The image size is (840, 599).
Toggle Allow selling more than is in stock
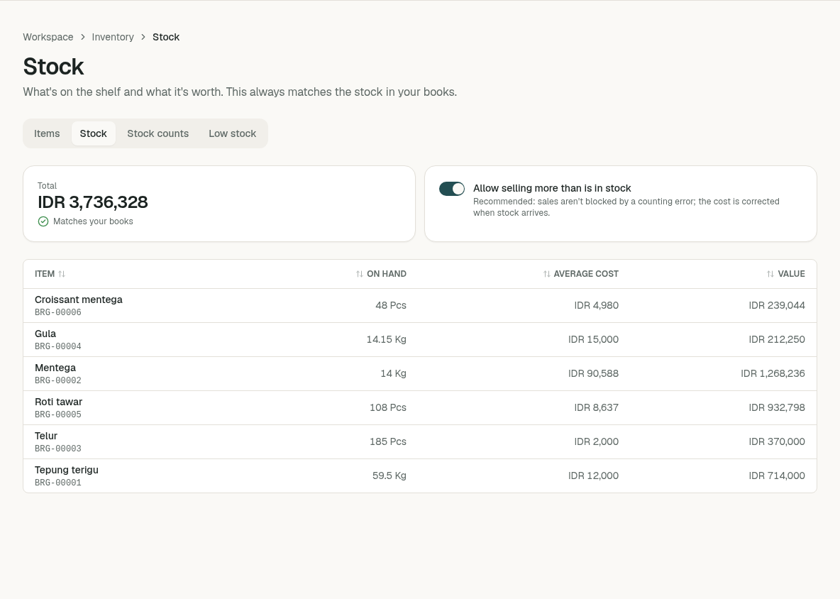tap(452, 189)
